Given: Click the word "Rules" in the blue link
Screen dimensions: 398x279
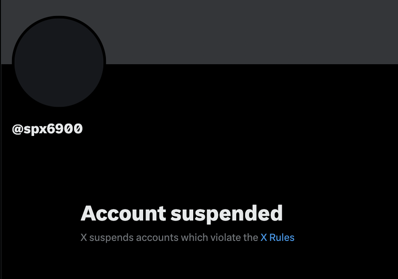Looking at the screenshot, I should coord(282,238).
